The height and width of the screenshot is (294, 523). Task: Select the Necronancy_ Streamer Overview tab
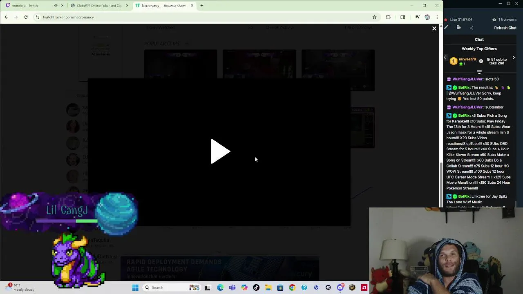pyautogui.click(x=163, y=6)
